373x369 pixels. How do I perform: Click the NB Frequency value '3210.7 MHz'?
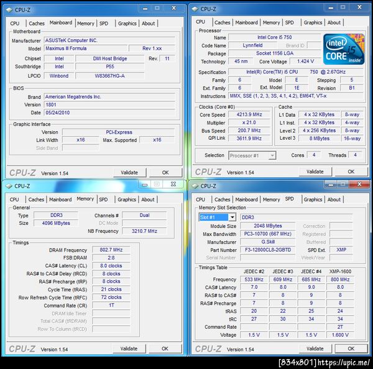point(144,231)
